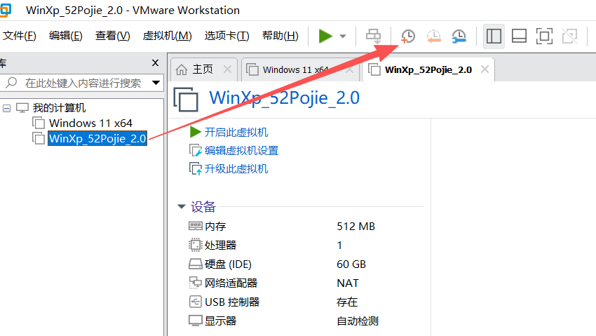596x336 pixels.
Task: Open the 编辑(E) menu
Action: [65, 36]
